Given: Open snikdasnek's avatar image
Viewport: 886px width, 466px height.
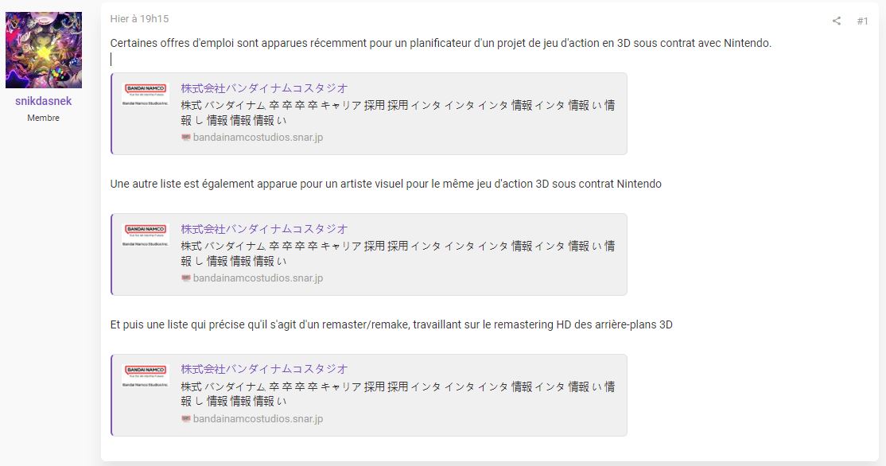Looking at the screenshot, I should [44, 50].
